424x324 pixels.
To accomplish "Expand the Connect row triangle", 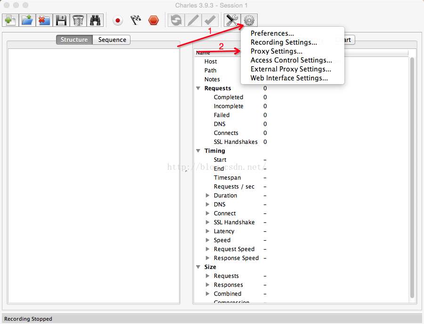I will point(207,213).
